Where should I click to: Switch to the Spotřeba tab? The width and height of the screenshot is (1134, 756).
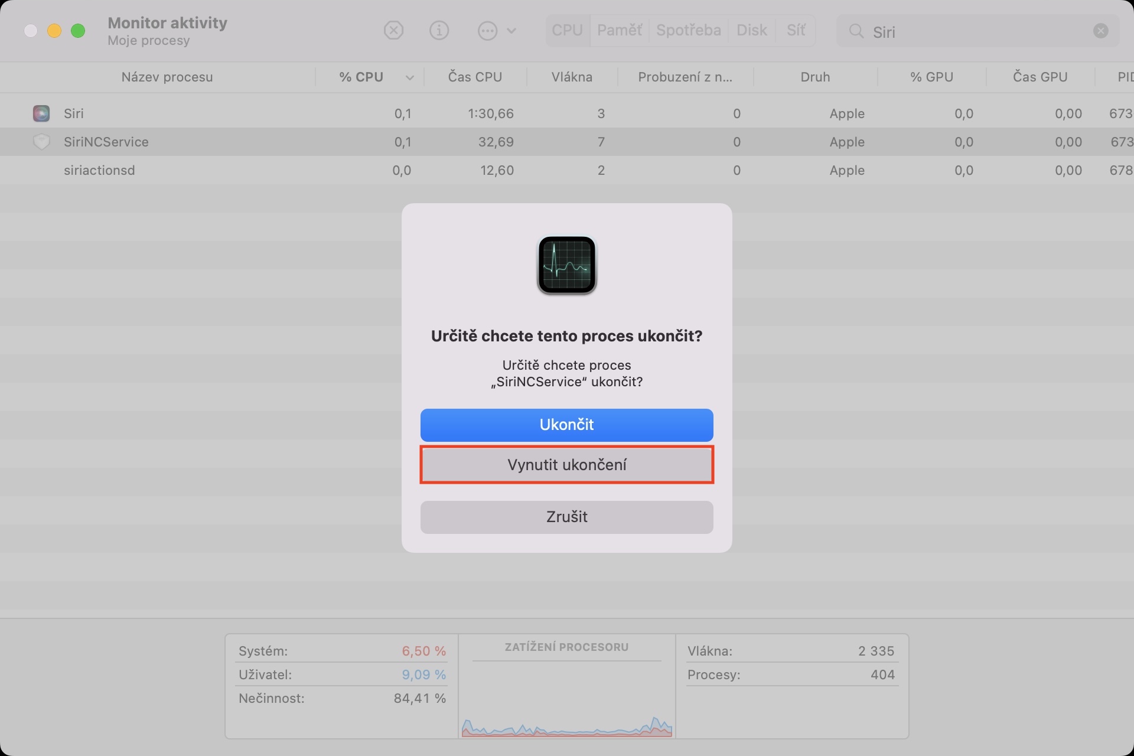click(x=688, y=30)
